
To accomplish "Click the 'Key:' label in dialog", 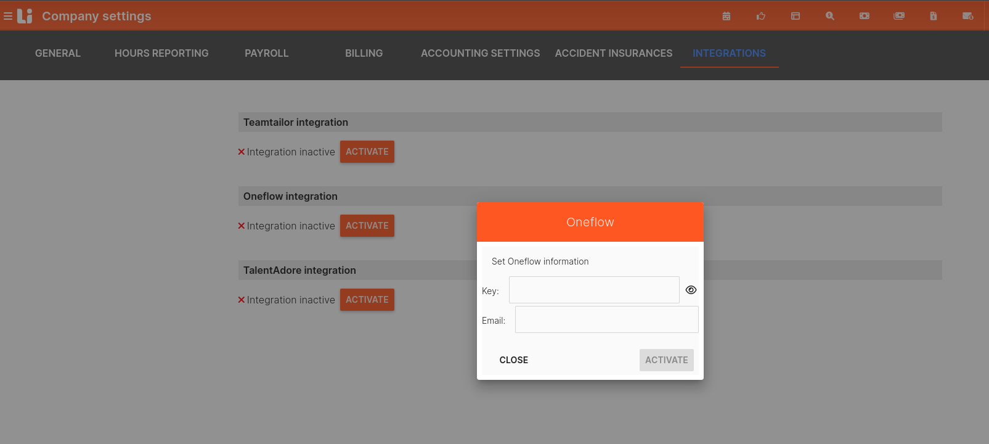I will [490, 291].
